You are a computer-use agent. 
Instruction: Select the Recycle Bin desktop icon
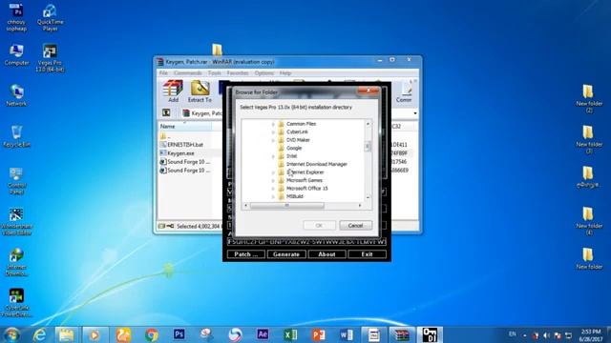(16, 136)
